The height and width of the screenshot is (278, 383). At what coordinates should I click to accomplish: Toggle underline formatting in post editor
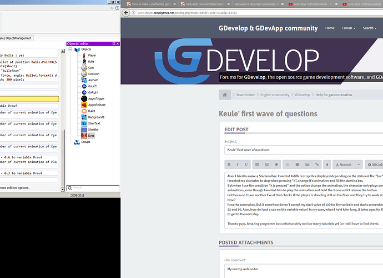pyautogui.click(x=246, y=165)
